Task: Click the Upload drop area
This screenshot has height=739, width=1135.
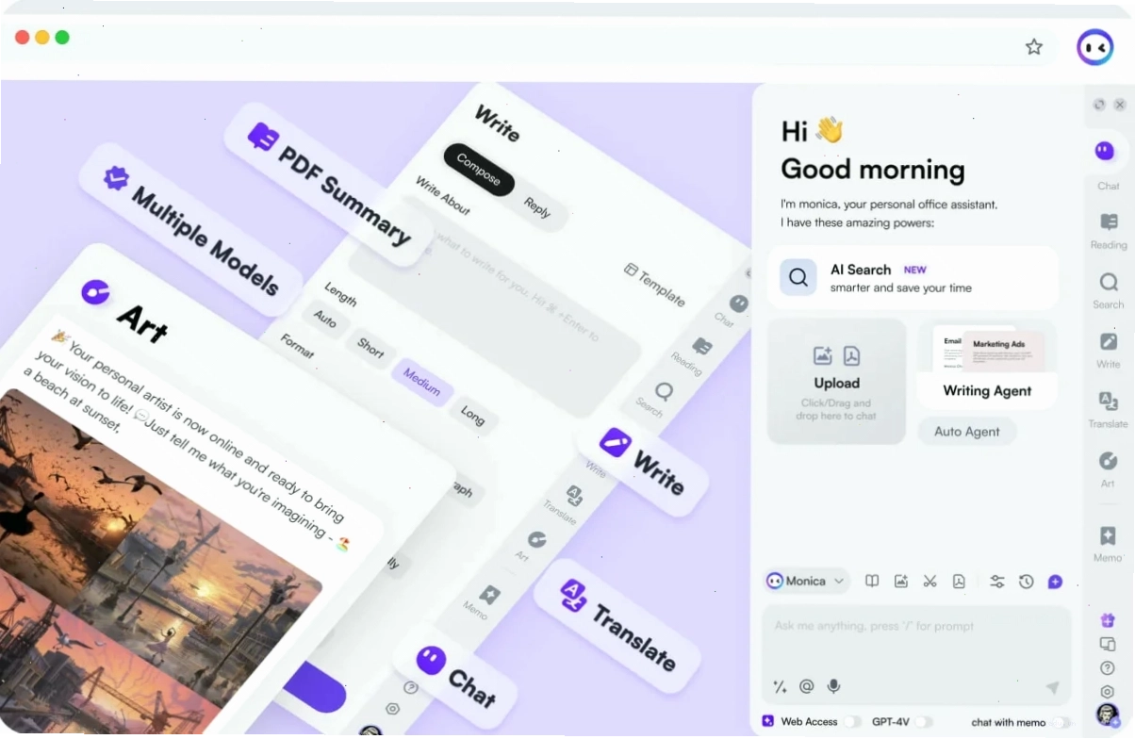Action: pyautogui.click(x=837, y=382)
